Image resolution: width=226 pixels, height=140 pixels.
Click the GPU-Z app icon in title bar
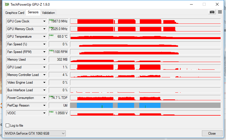7,4
